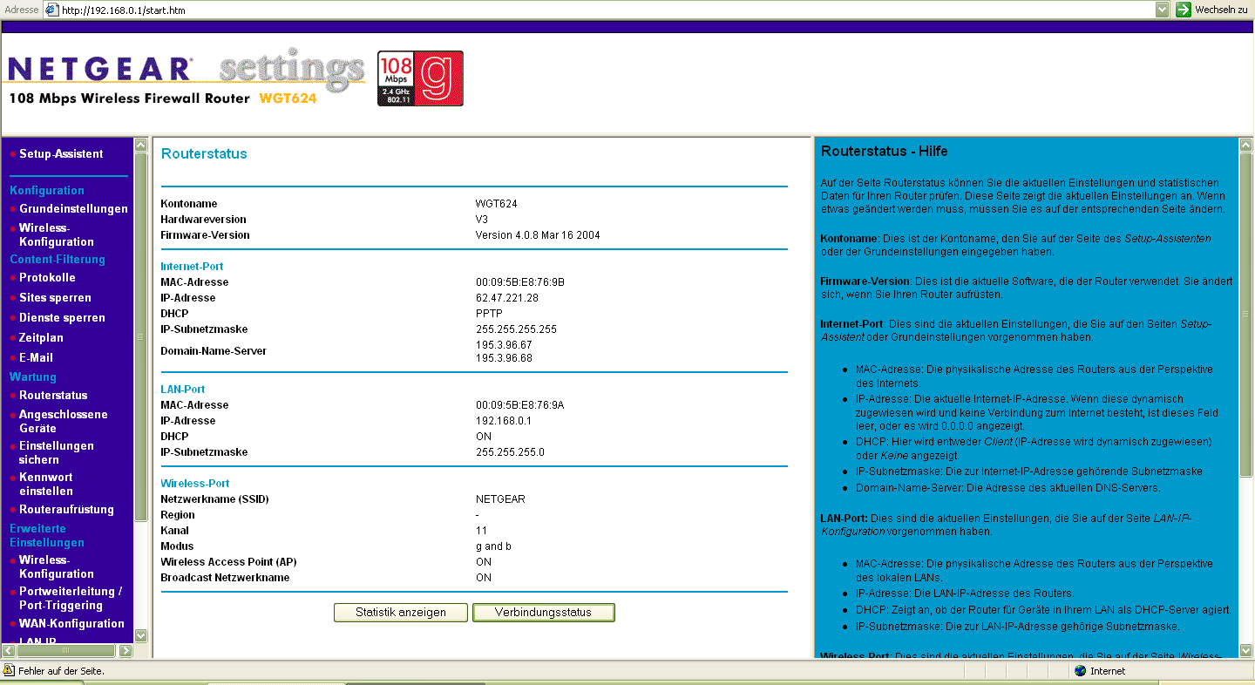
Task: Select Protokolle under Content-Filterung
Action: pyautogui.click(x=47, y=277)
